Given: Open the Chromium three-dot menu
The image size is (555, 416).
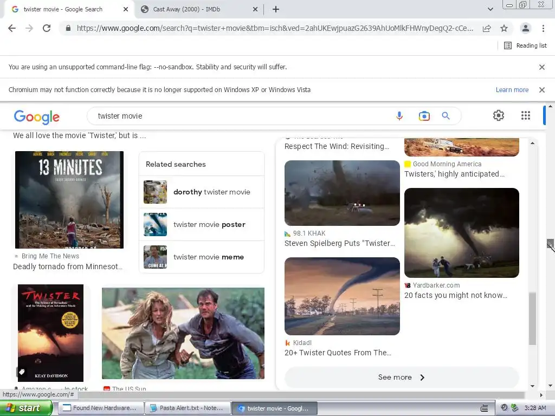Looking at the screenshot, I should [x=543, y=28].
